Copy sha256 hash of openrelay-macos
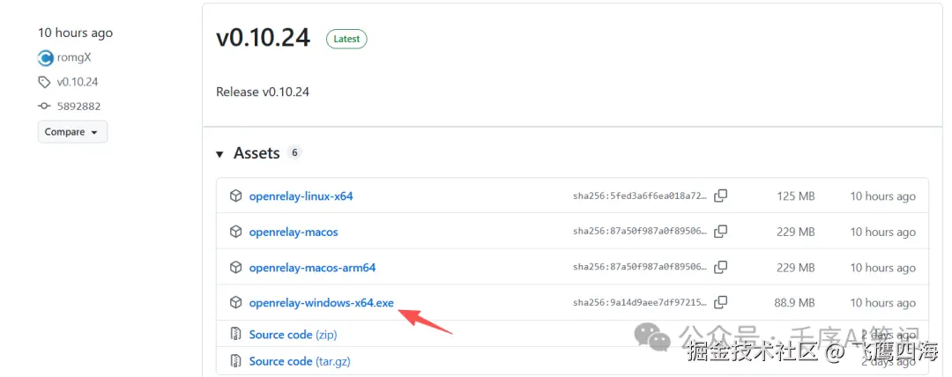This screenshot has height=377, width=952. (721, 232)
